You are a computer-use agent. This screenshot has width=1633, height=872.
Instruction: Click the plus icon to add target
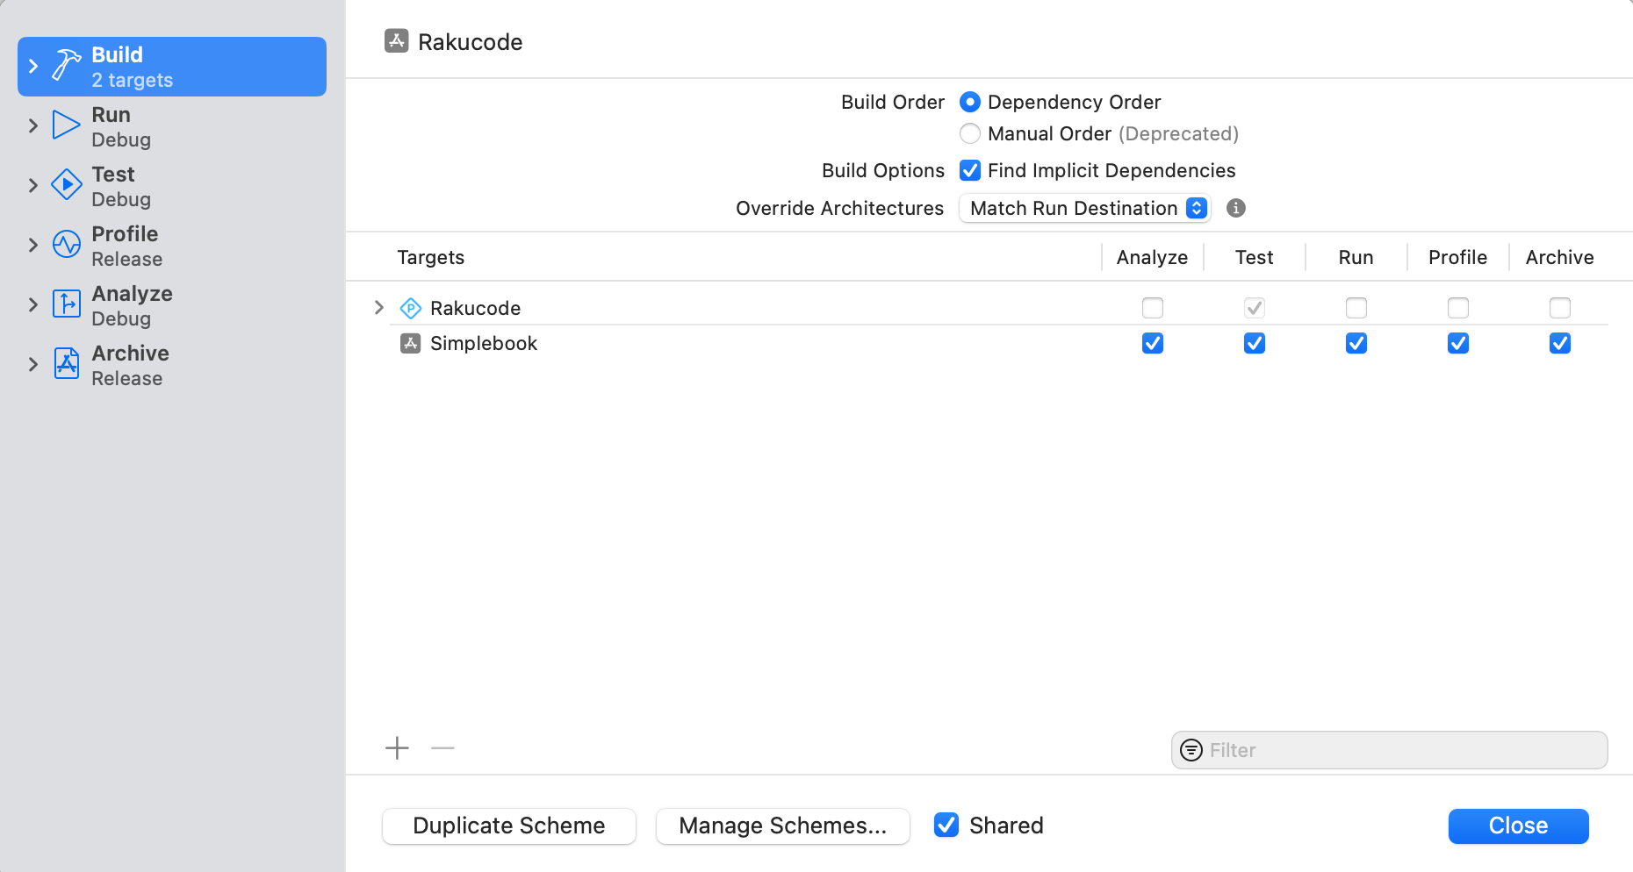pyautogui.click(x=397, y=748)
